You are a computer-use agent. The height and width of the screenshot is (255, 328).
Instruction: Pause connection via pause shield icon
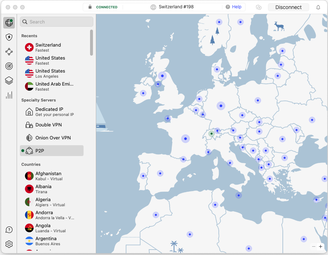point(259,8)
